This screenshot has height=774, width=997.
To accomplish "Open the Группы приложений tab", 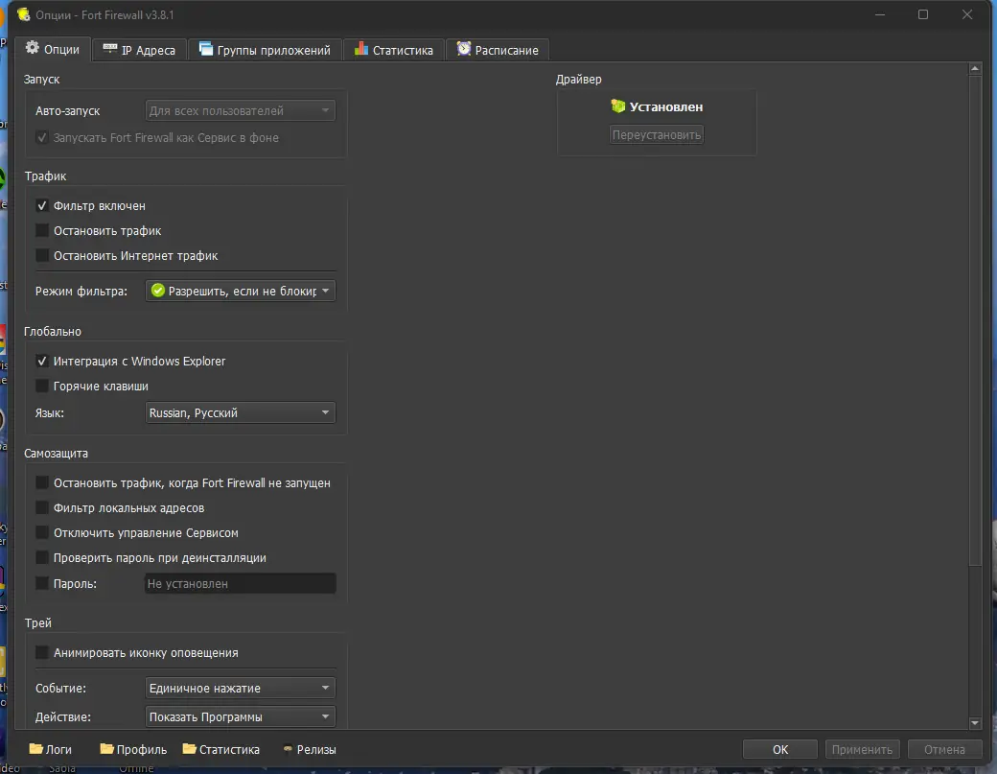I will [x=266, y=50].
